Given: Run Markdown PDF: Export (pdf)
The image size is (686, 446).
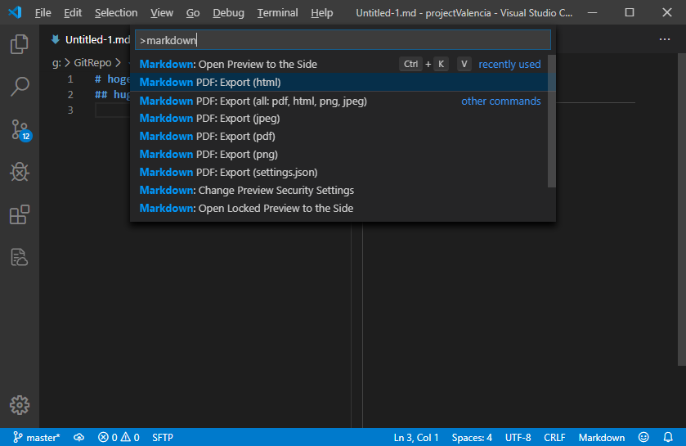Looking at the screenshot, I should 339,137.
